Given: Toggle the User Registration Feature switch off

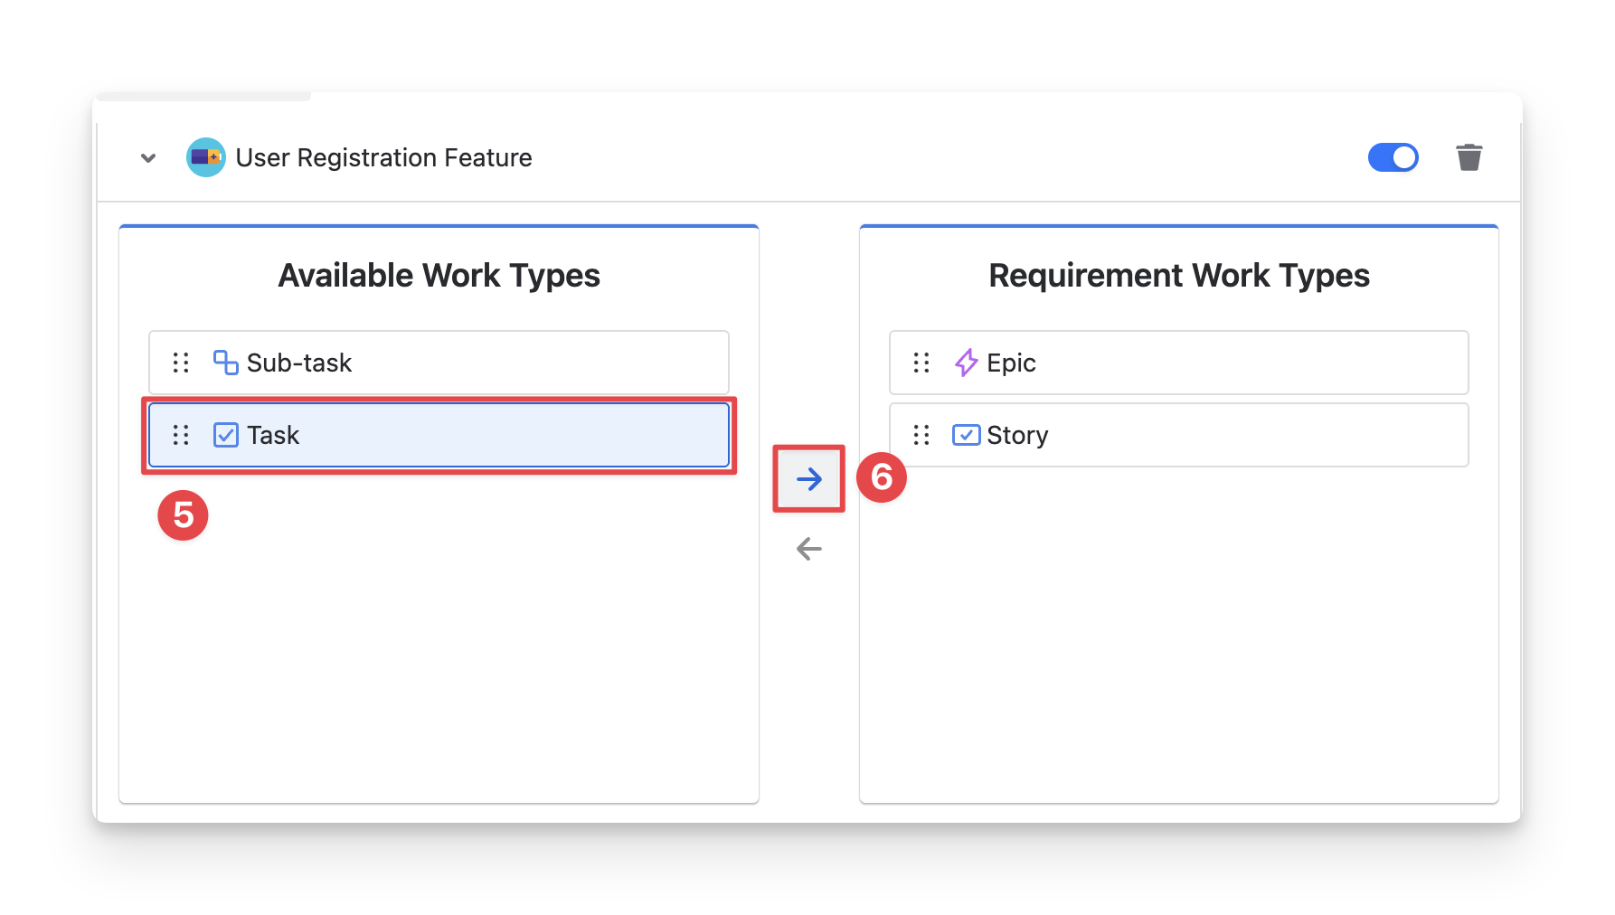Looking at the screenshot, I should (x=1393, y=157).
